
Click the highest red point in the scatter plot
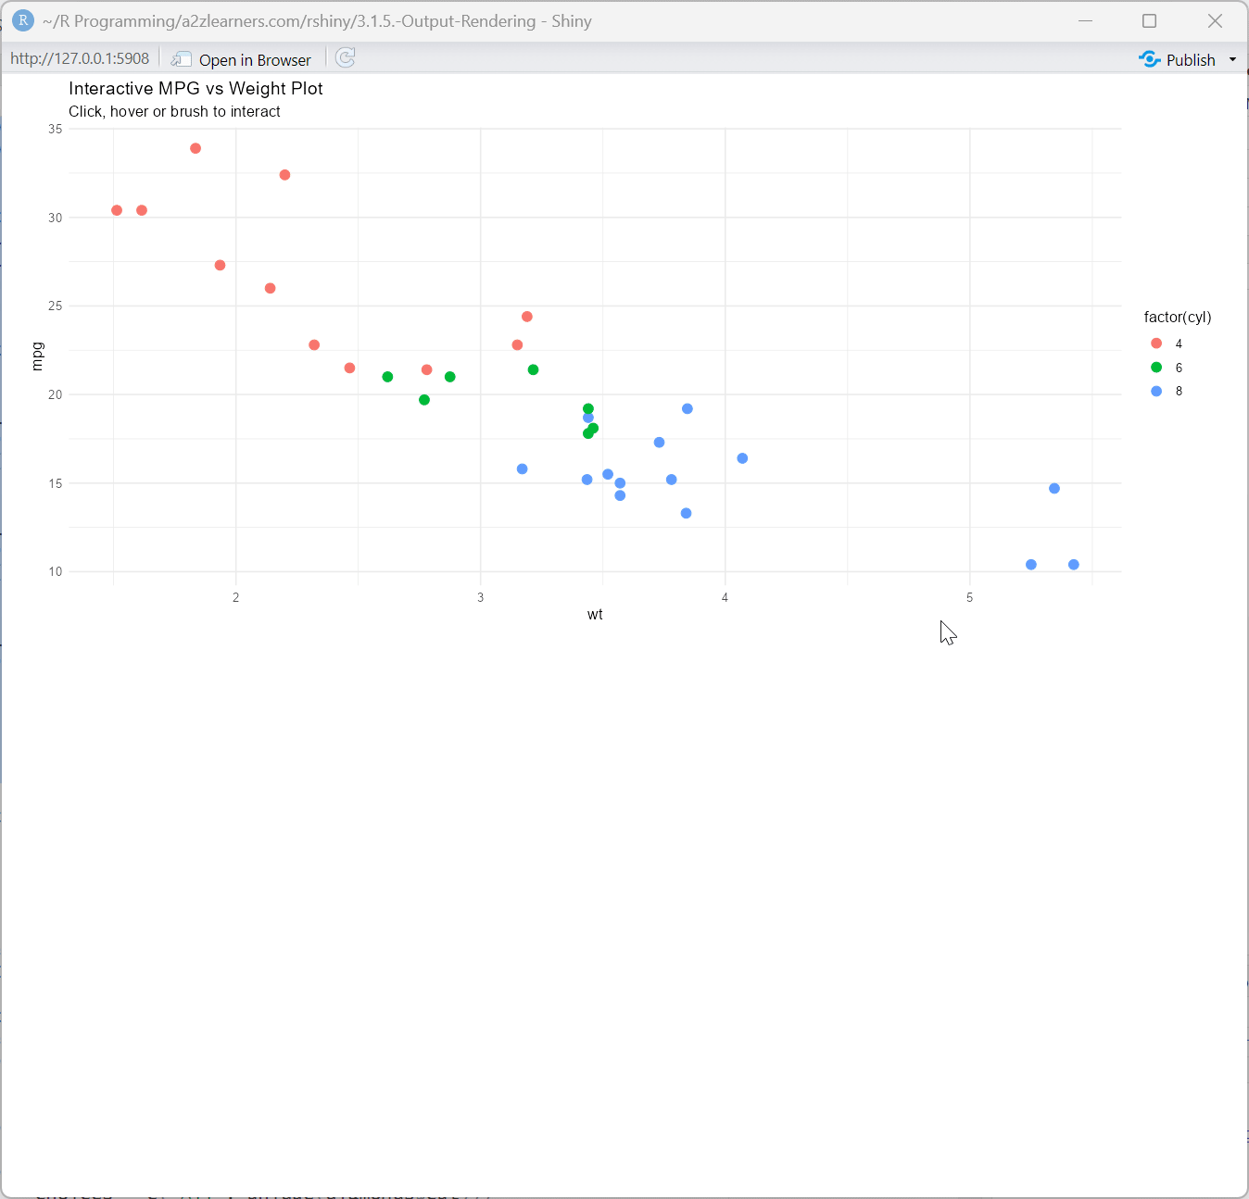coord(196,147)
